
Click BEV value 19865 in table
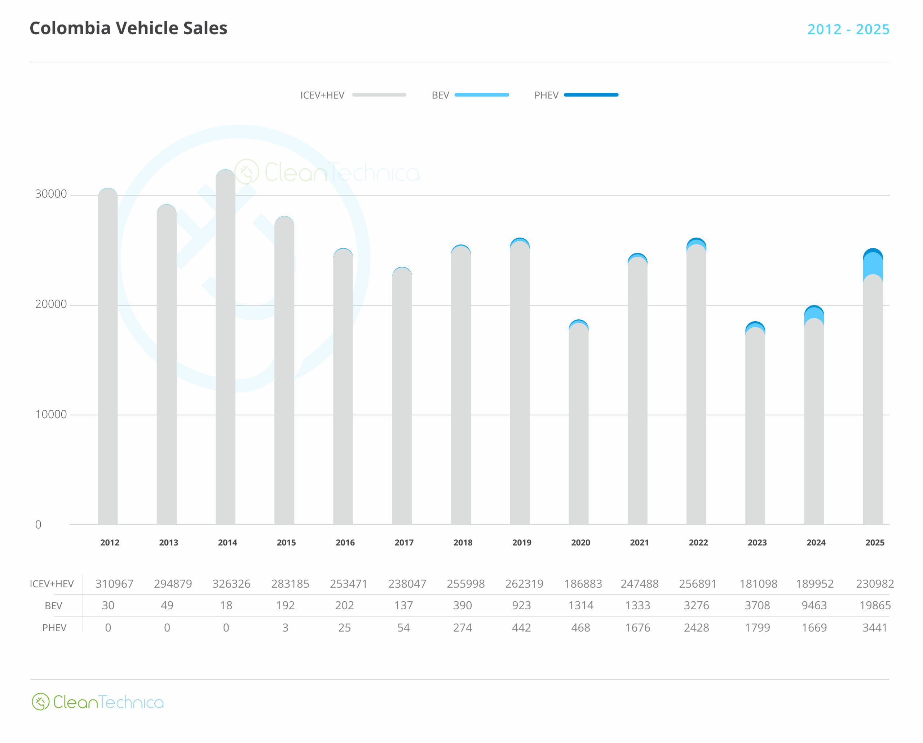click(x=875, y=606)
